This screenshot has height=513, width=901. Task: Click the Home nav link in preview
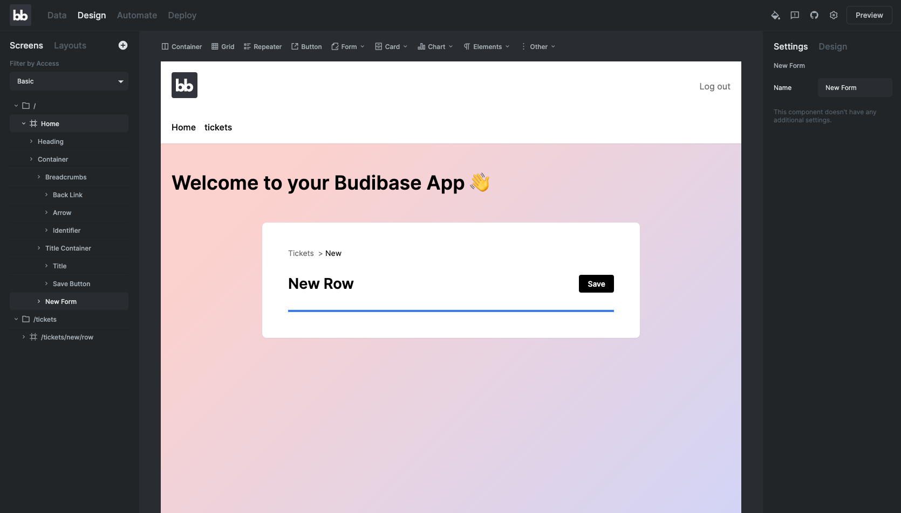point(183,127)
